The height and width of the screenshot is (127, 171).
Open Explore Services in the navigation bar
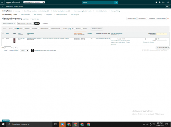click(19, 7)
